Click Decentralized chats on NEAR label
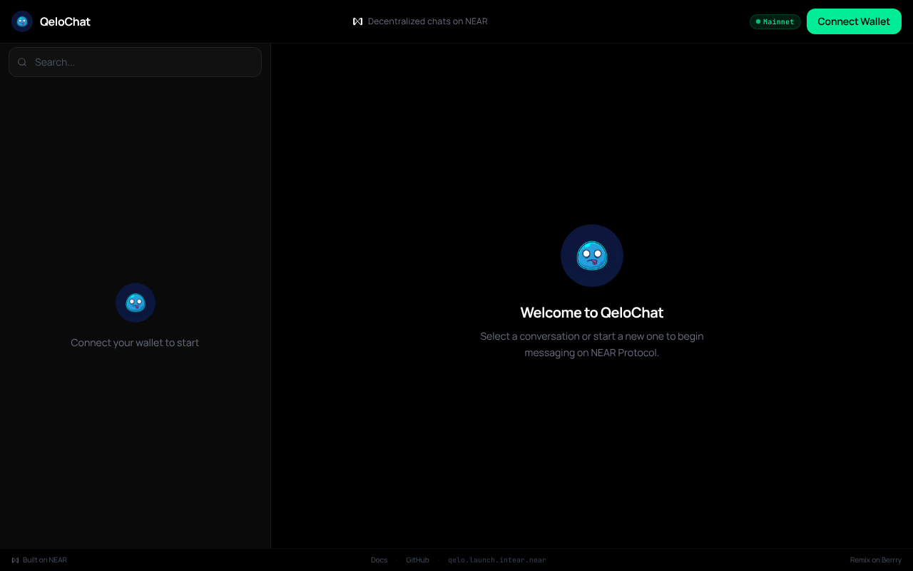The height and width of the screenshot is (571, 913). 427,21
